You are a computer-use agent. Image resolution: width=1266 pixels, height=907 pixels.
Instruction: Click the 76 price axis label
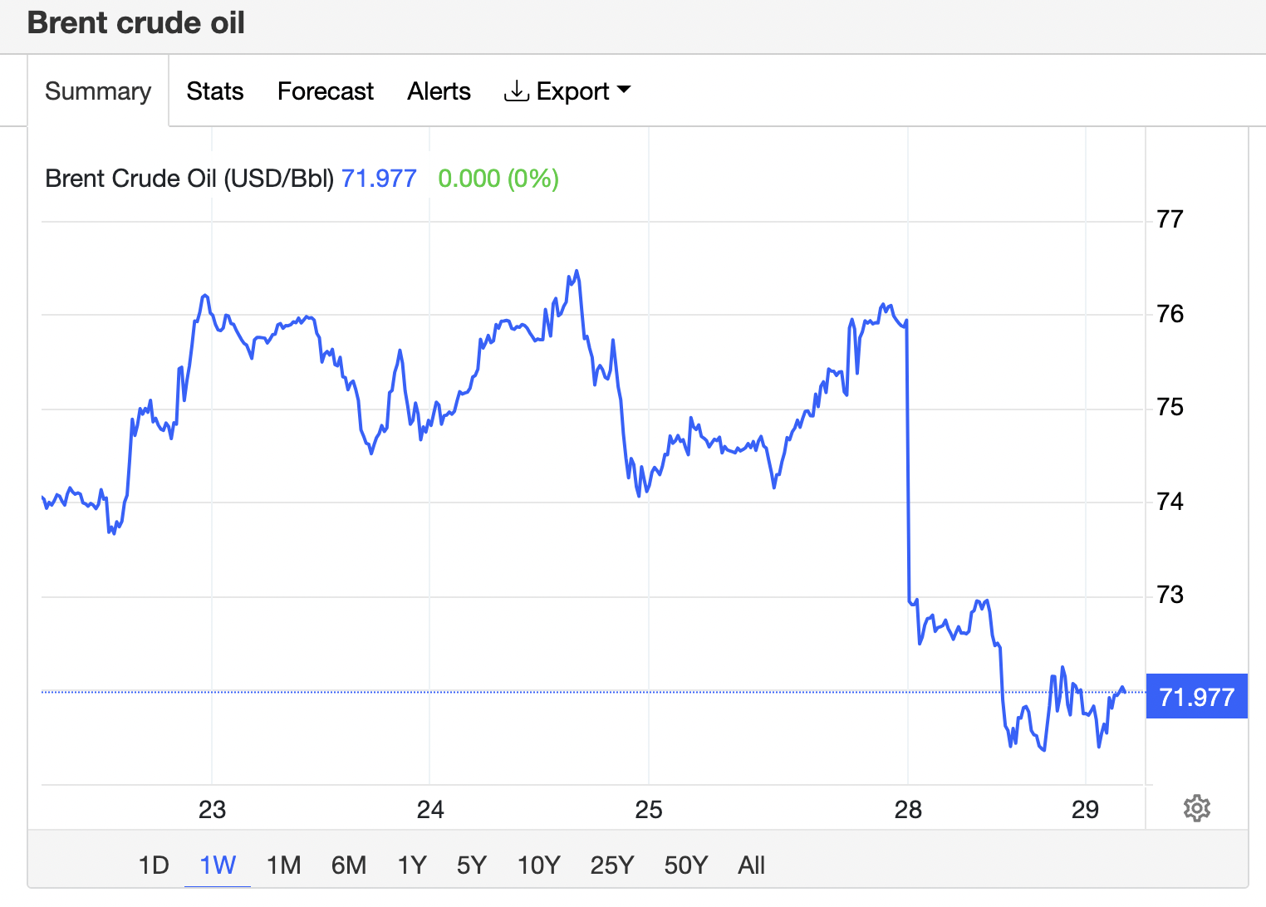pos(1170,313)
